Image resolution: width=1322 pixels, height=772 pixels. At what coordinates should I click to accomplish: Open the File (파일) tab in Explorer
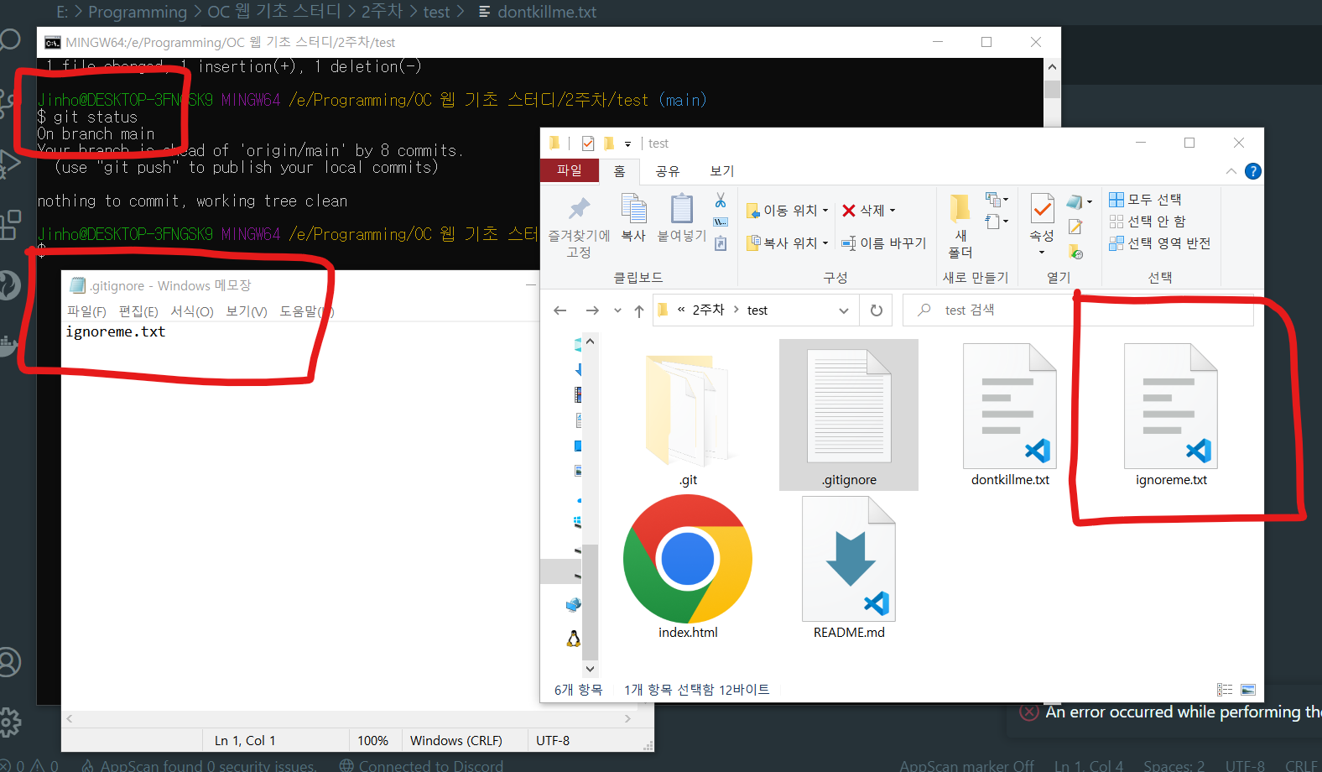click(570, 170)
